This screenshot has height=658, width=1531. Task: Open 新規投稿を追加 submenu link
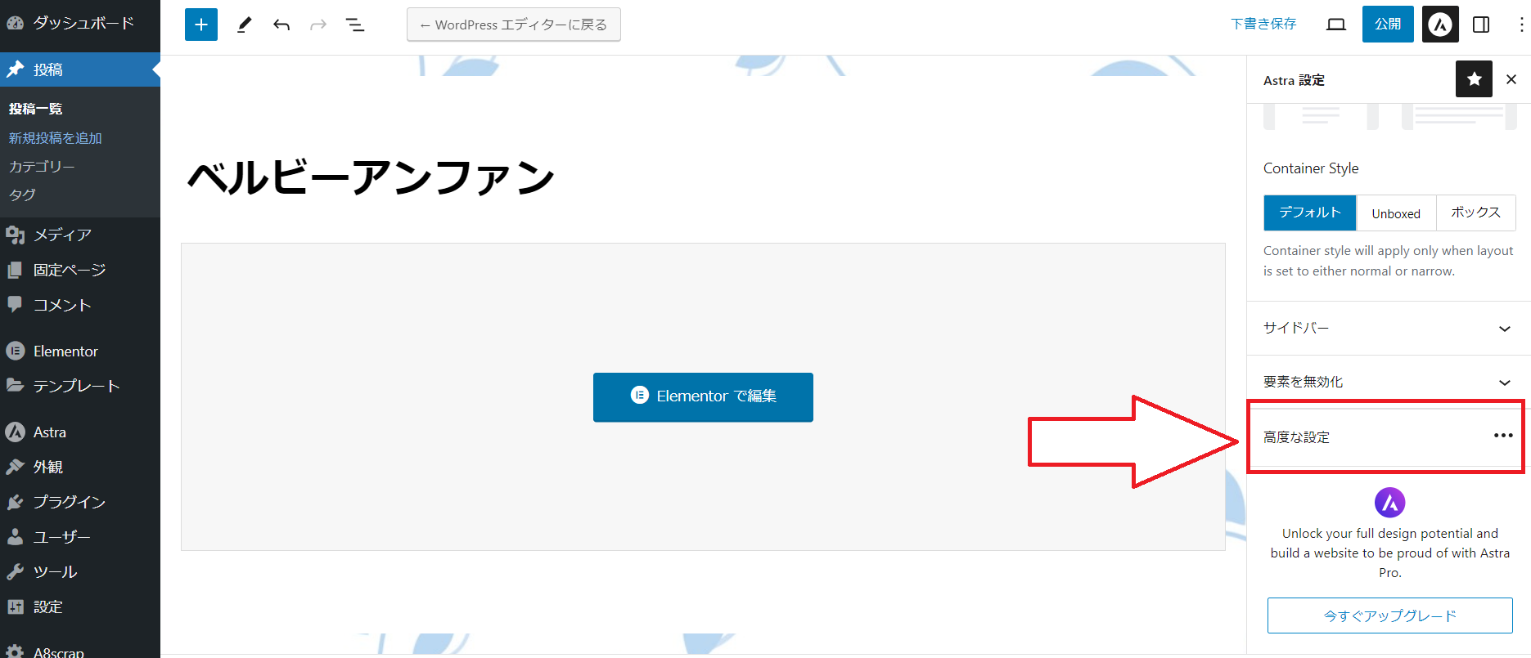tap(56, 138)
